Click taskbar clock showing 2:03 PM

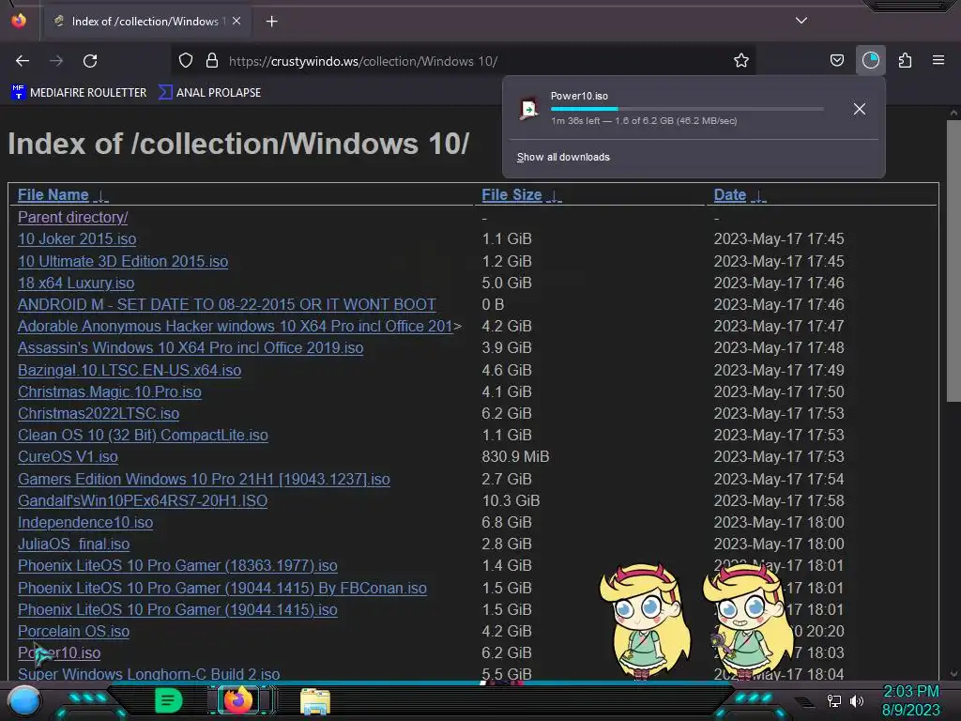[910, 700]
